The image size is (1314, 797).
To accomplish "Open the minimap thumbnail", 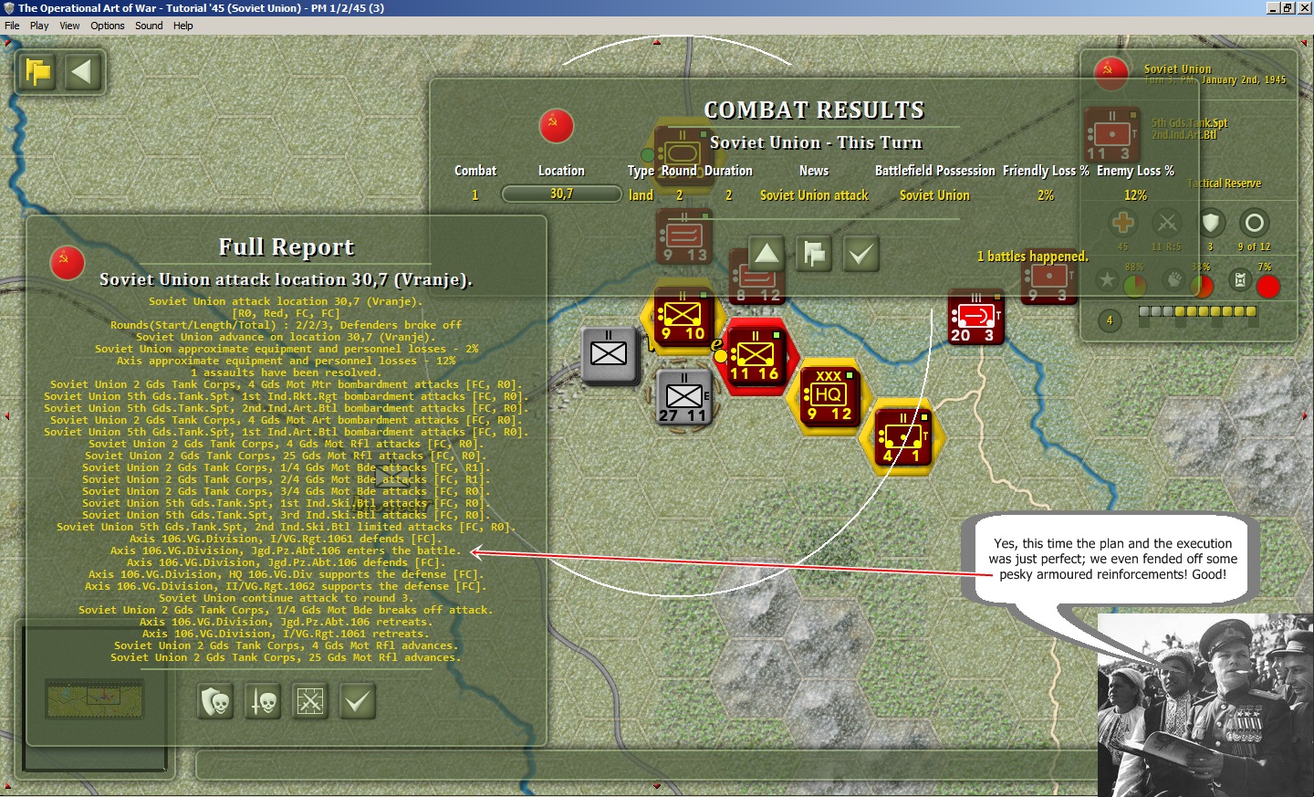I will coord(95,698).
